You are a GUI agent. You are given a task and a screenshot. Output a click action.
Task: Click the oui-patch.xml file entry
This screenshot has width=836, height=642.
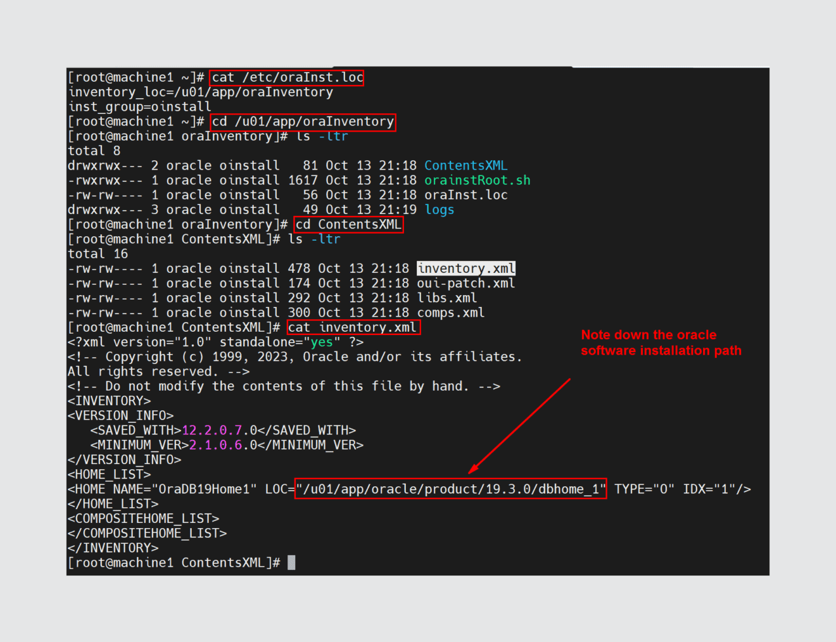pyautogui.click(x=465, y=283)
